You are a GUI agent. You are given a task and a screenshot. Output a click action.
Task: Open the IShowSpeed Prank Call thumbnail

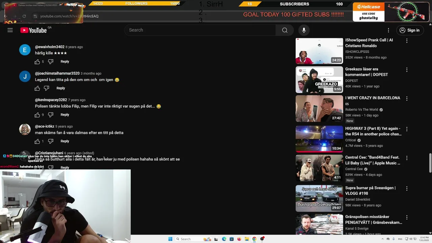click(x=319, y=51)
